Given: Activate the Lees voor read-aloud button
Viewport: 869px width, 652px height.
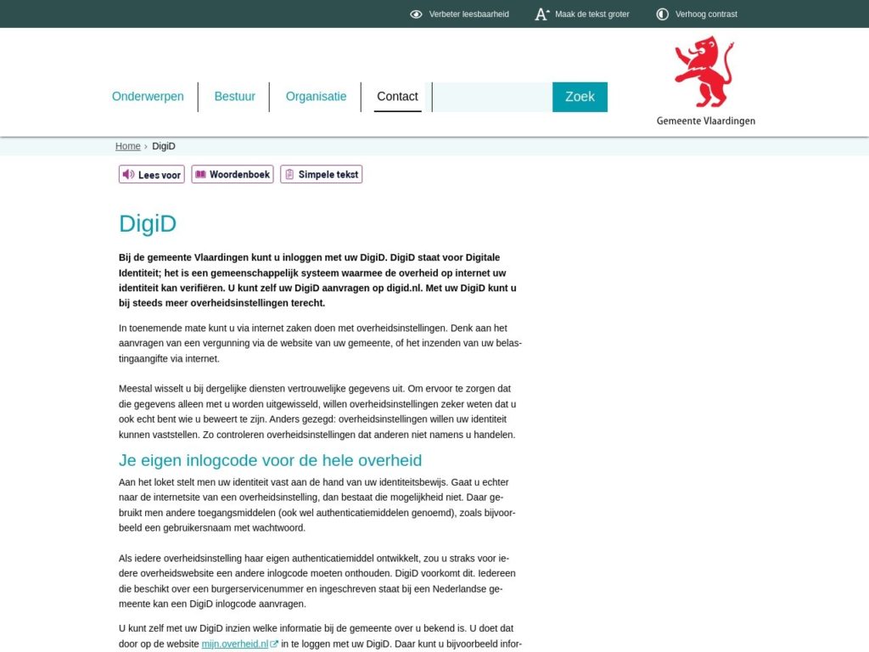Looking at the screenshot, I should pyautogui.click(x=151, y=174).
